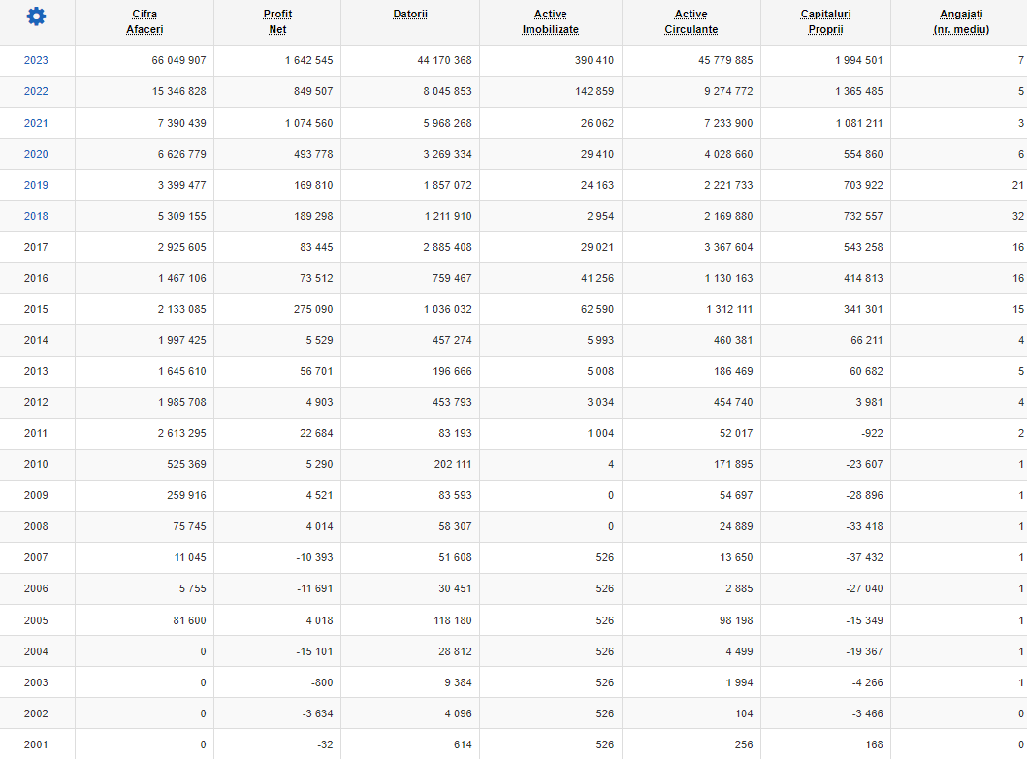Image resolution: width=1027 pixels, height=759 pixels.
Task: Open the 2023 year link
Action: [36, 60]
